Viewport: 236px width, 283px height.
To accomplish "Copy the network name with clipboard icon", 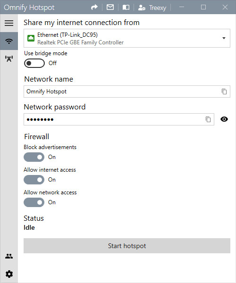I will (224, 92).
